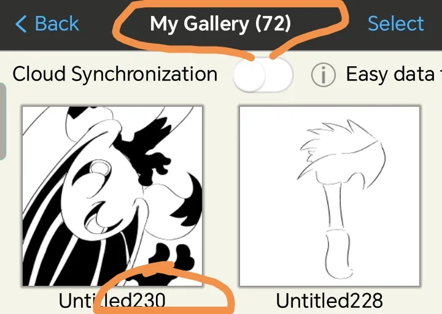The image size is (442, 314).
Task: Open the Untitled230 artwork thumbnail
Action: (112, 196)
